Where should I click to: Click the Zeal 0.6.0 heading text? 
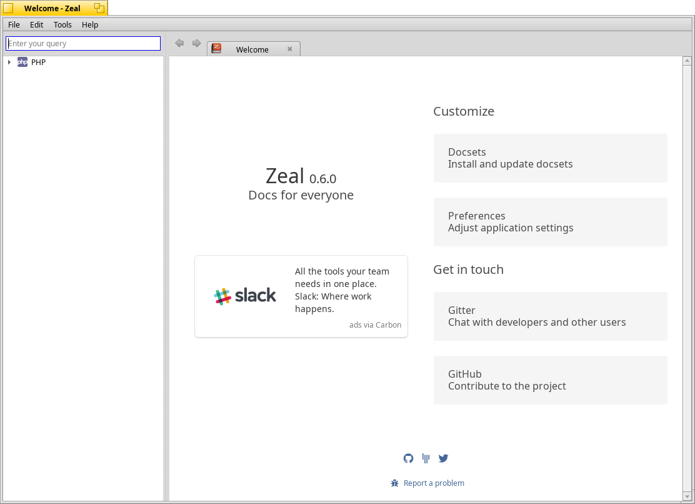click(301, 176)
